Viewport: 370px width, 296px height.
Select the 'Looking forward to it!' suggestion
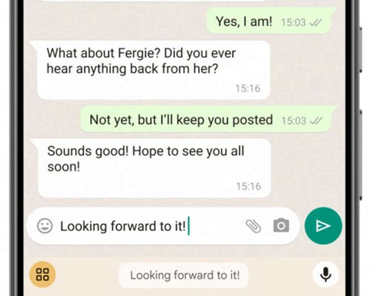click(184, 275)
